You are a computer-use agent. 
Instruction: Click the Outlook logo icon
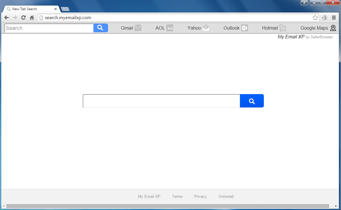[244, 28]
